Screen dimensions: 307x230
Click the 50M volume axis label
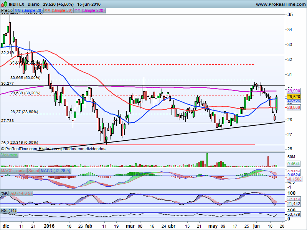[x=291, y=157]
